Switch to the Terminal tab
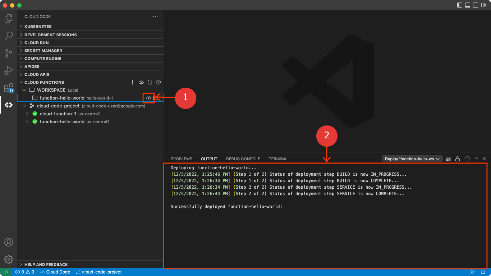 pyautogui.click(x=279, y=159)
